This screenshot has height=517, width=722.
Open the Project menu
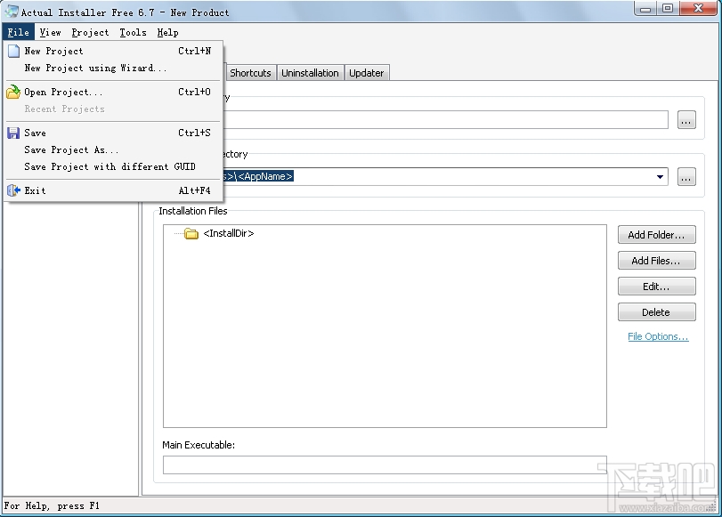pos(89,32)
